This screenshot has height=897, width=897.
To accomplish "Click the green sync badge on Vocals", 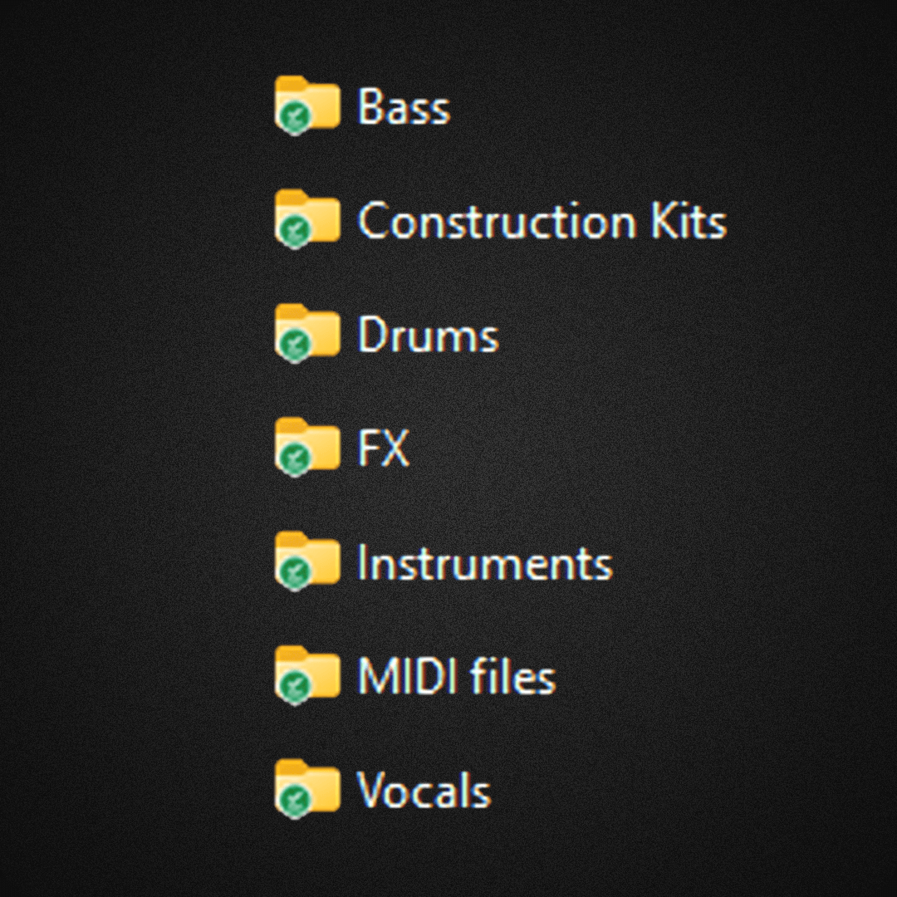I will [x=295, y=801].
